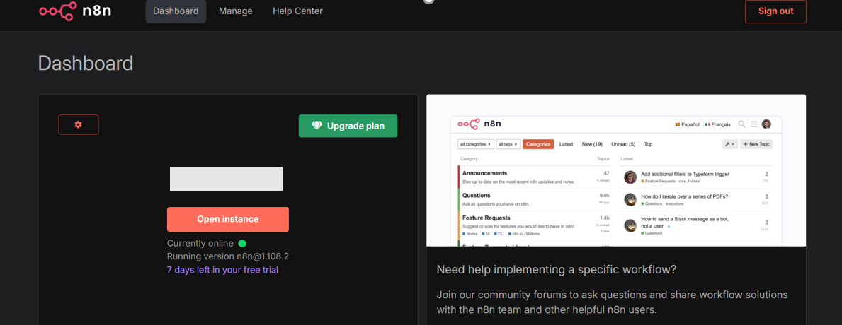Go to the Help Center
This screenshot has height=325, width=842.
pos(297,11)
